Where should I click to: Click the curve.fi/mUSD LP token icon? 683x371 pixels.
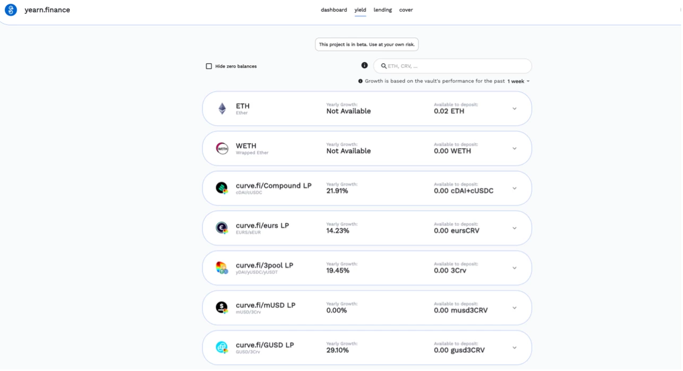click(x=222, y=308)
